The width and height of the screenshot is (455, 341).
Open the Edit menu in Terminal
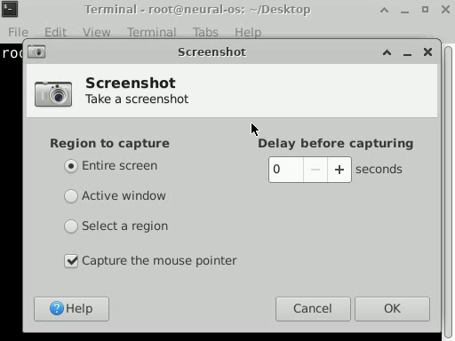click(55, 32)
